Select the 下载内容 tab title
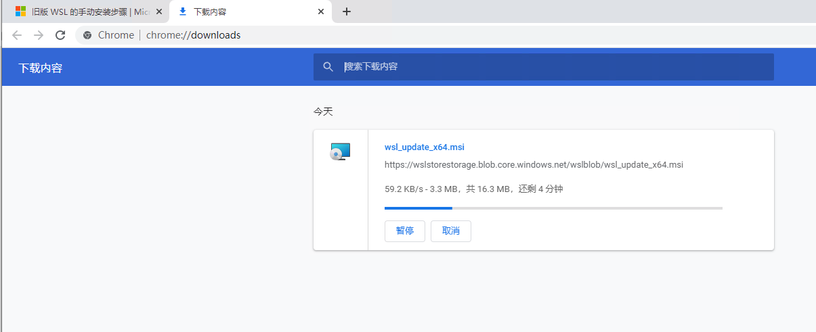 point(210,11)
